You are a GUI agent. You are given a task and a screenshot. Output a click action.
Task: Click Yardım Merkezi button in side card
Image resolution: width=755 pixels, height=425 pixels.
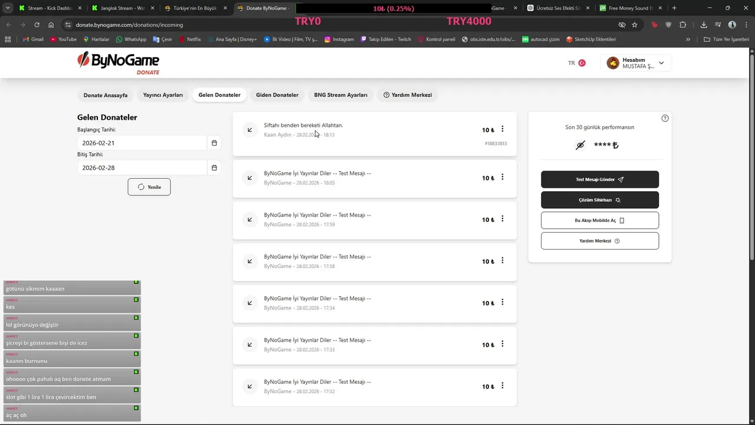point(600,241)
